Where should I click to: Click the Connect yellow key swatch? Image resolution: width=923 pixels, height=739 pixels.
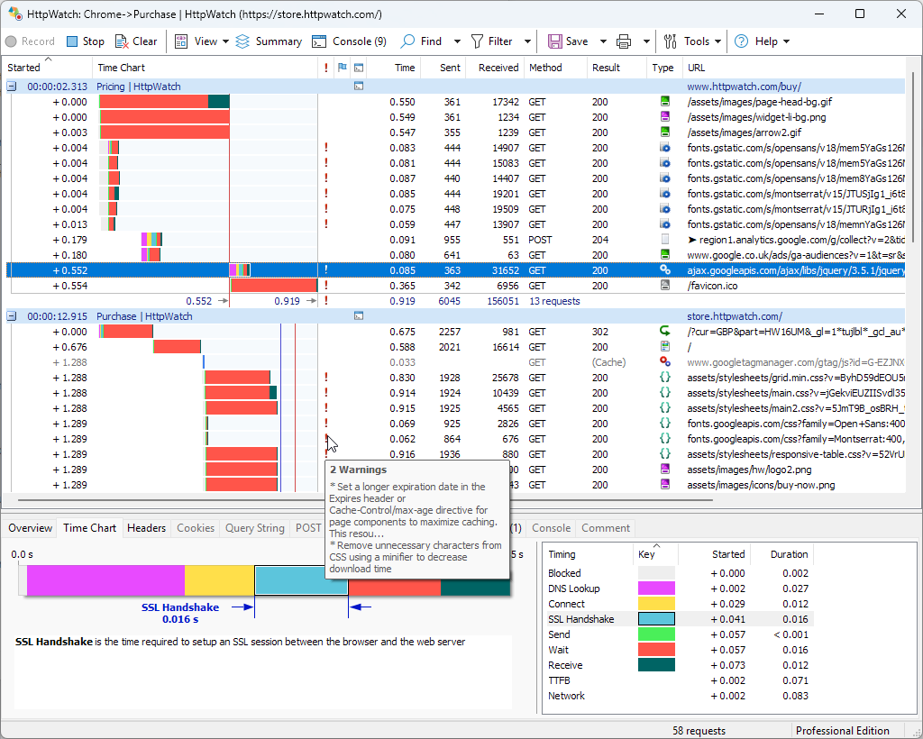click(x=656, y=604)
